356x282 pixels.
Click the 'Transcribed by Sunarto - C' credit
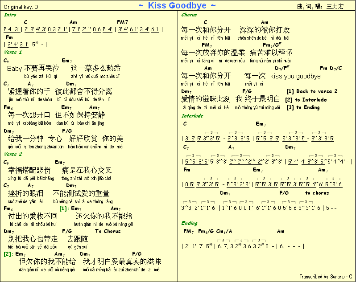pos(326,277)
